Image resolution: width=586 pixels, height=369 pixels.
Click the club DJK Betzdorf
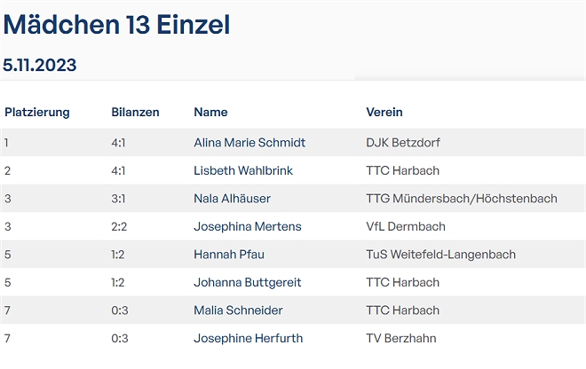(x=403, y=142)
